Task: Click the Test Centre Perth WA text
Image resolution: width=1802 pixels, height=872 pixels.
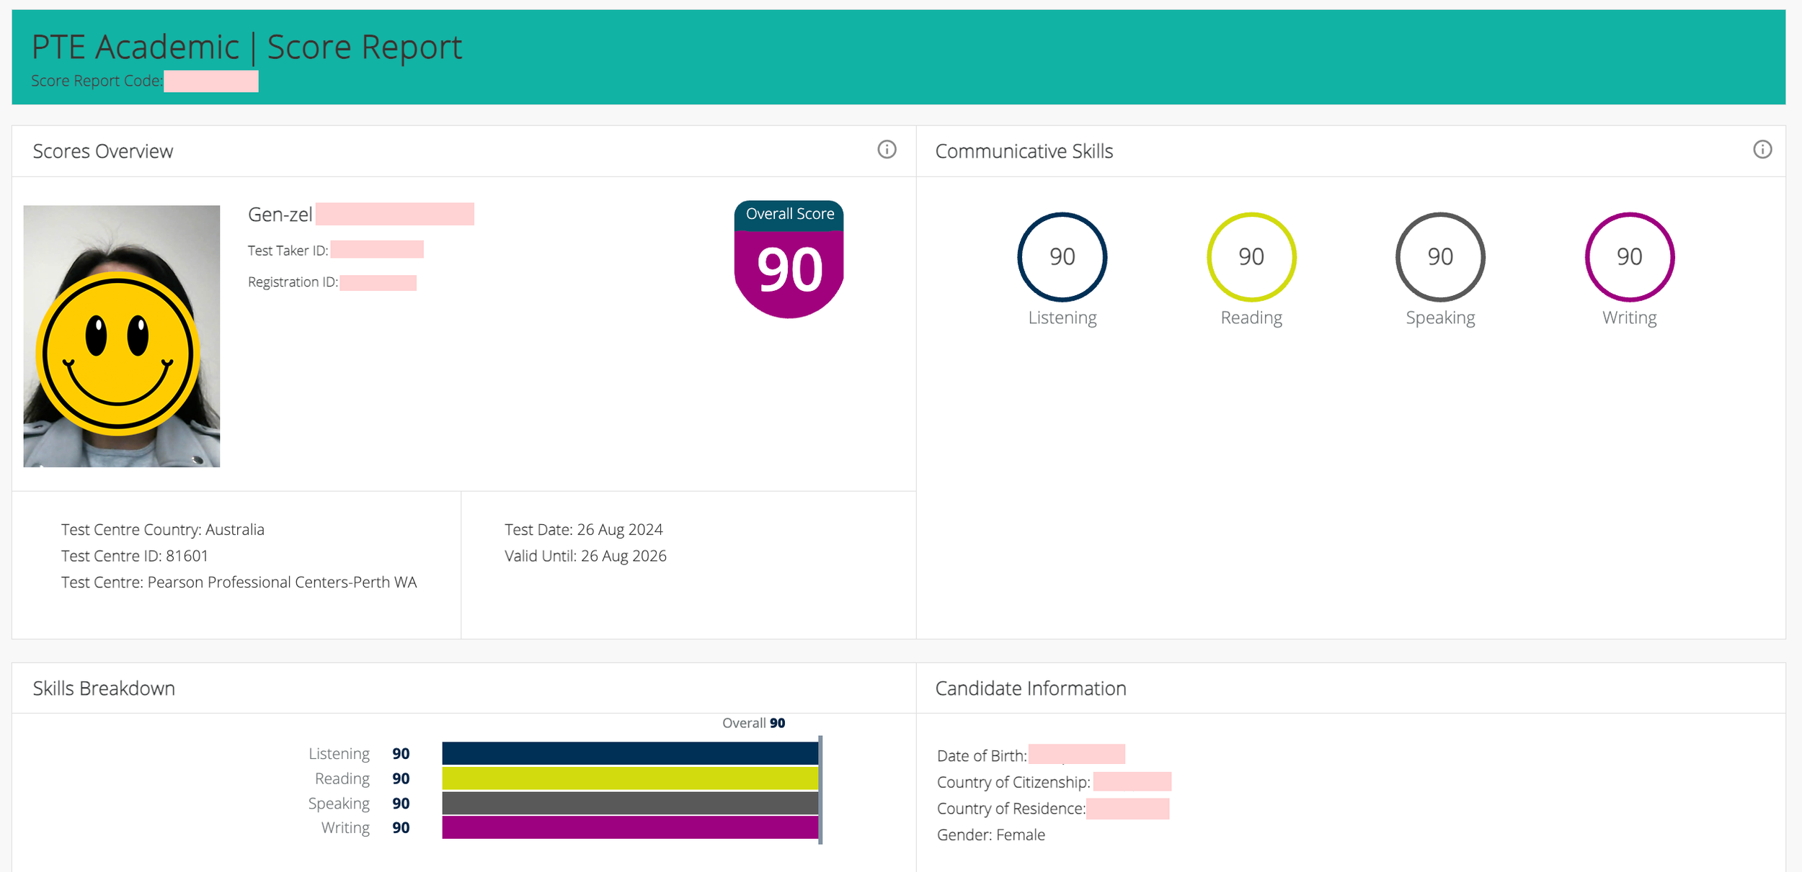Action: [239, 582]
